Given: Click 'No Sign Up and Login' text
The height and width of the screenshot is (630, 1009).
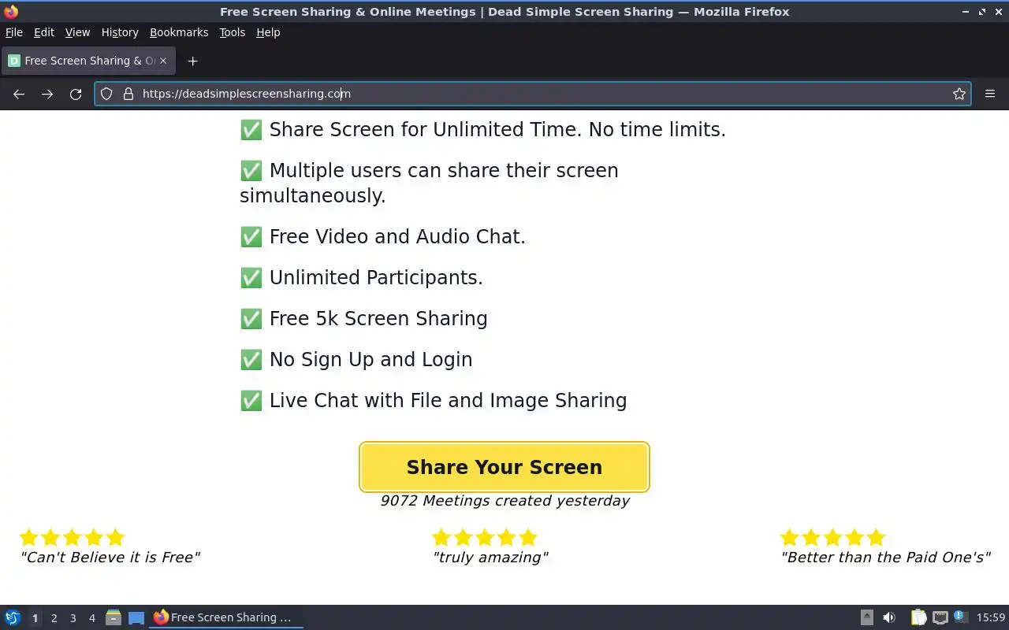Looking at the screenshot, I should pyautogui.click(x=370, y=359).
